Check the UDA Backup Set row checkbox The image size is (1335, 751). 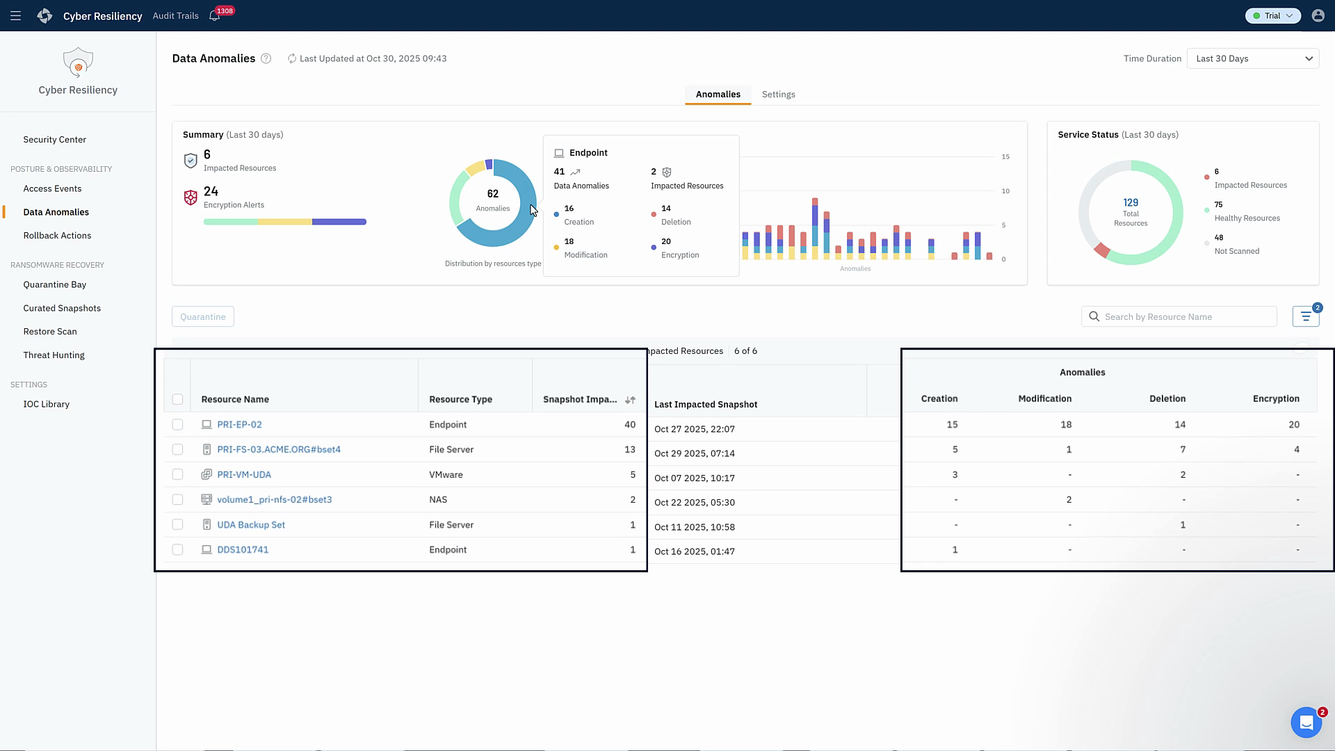177,524
